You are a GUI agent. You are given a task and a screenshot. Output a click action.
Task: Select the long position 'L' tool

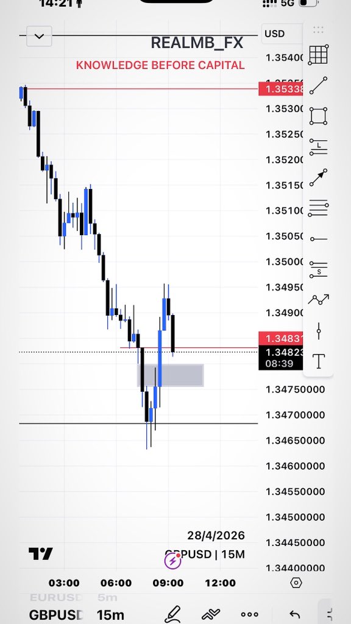click(x=318, y=147)
